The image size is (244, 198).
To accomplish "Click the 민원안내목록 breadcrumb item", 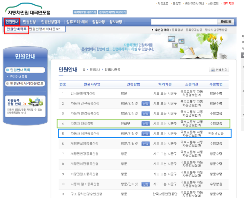I will (112, 69).
